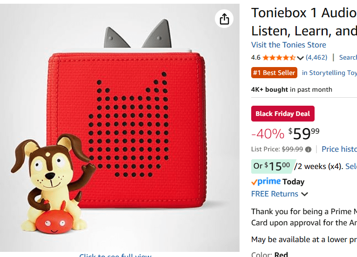Open the Storytelling Toys category link
The image size is (357, 257).
pos(329,73)
